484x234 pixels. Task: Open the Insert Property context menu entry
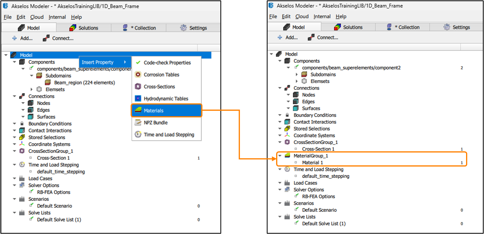pyautogui.click(x=105, y=62)
